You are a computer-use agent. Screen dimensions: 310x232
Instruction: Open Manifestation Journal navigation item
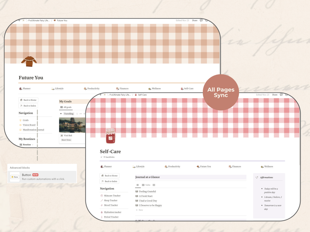click(x=32, y=130)
